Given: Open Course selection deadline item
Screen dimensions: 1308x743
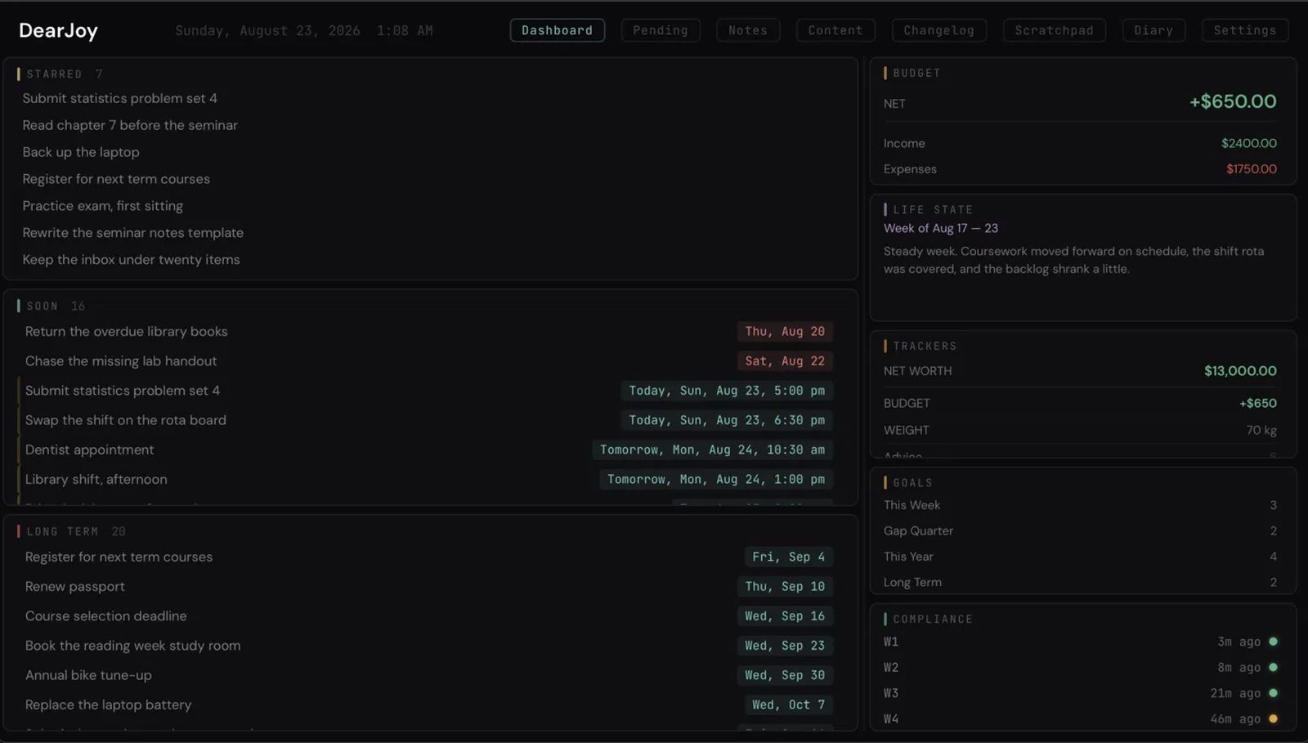Looking at the screenshot, I should [x=106, y=616].
